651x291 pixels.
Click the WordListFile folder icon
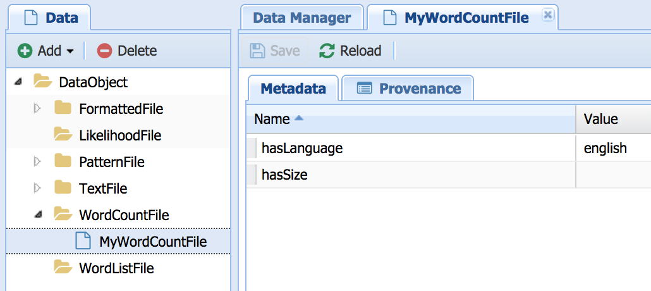click(x=63, y=268)
